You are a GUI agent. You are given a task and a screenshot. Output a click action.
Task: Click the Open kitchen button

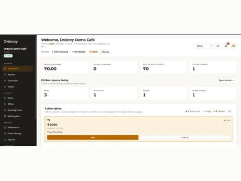(x=226, y=80)
